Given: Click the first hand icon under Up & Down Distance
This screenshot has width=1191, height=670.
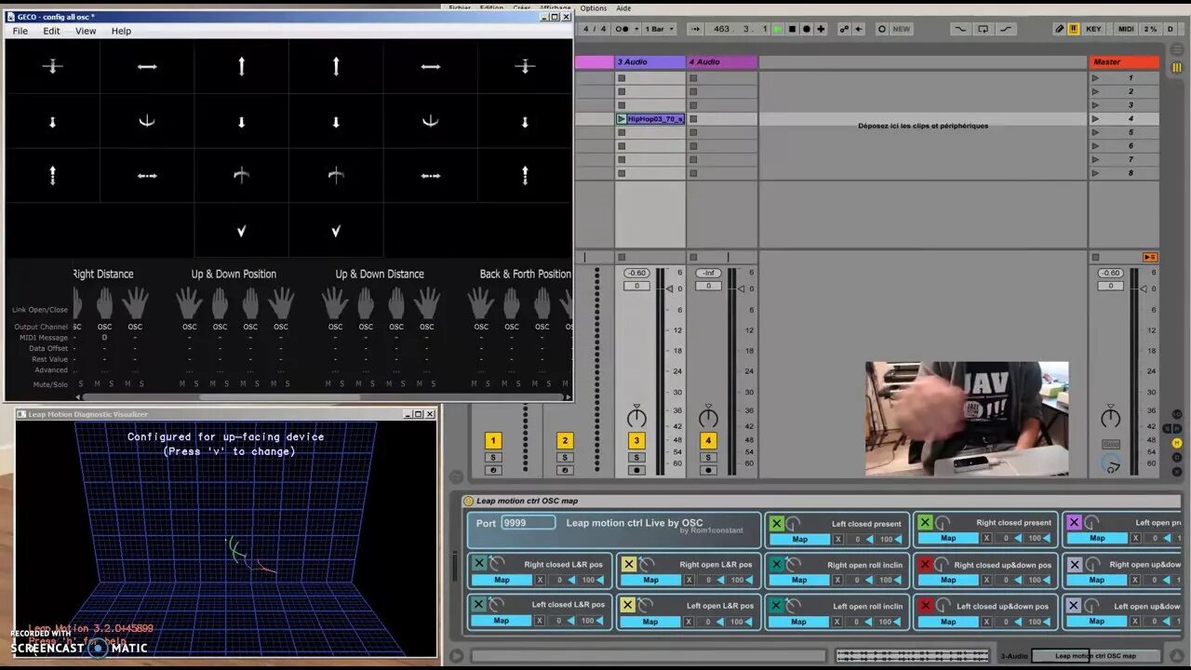Looking at the screenshot, I should pyautogui.click(x=335, y=302).
